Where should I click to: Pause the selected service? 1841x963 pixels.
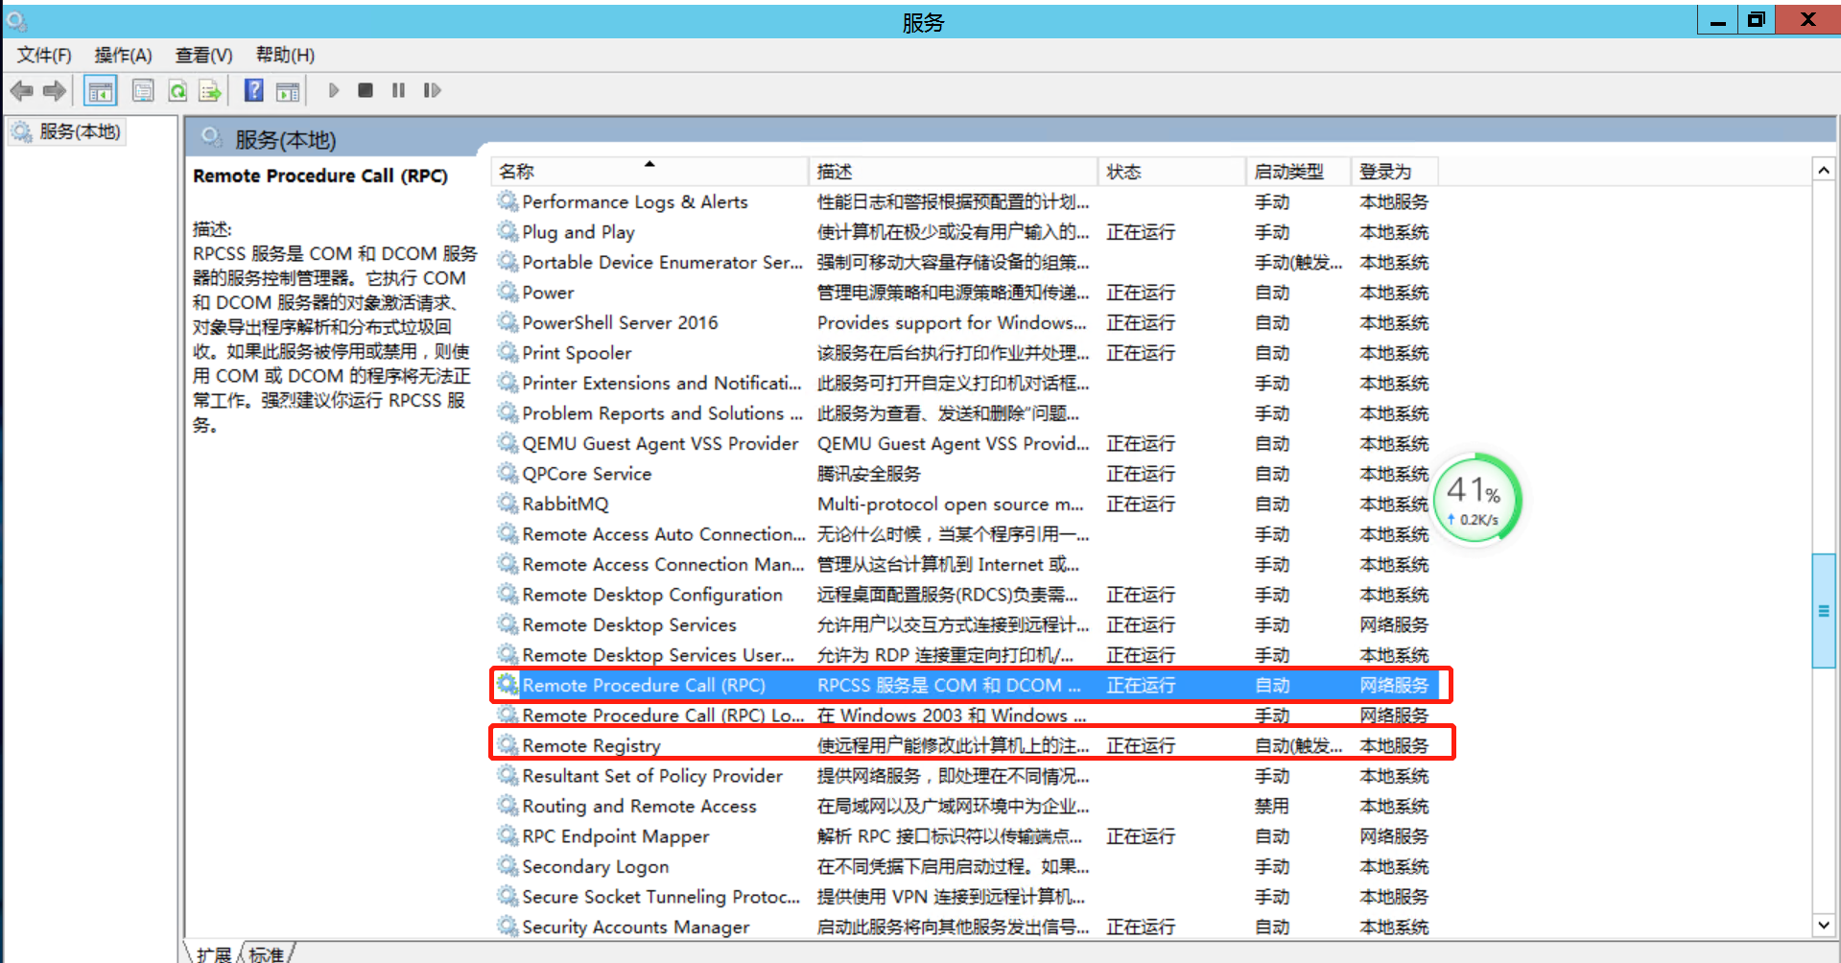[398, 90]
